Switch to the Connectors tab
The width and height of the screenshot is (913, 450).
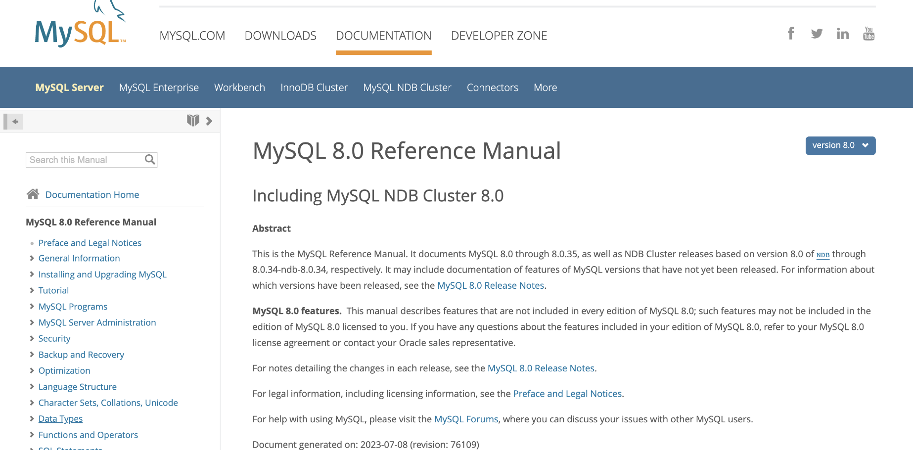[493, 88]
